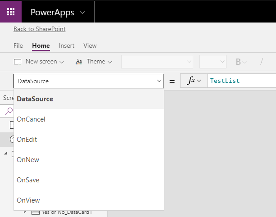This screenshot has height=217, width=276.
Task: Open the DataSource property selector
Action: coord(88,81)
